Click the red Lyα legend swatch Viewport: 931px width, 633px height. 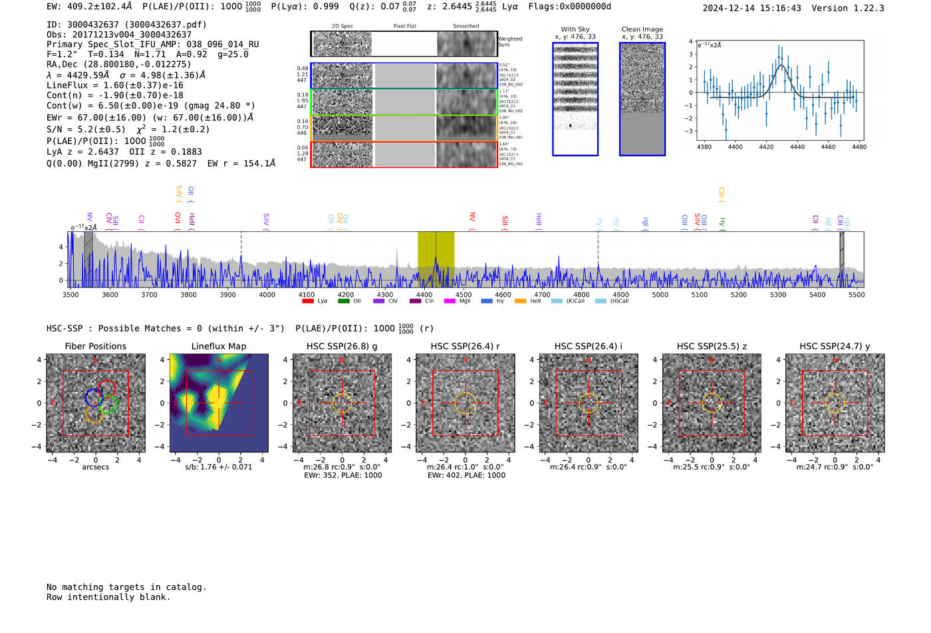click(308, 301)
